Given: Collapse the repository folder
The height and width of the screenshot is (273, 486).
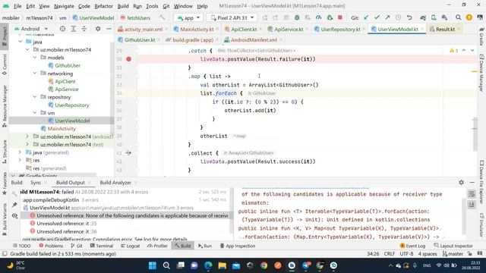Looking at the screenshot, I should (x=35, y=97).
